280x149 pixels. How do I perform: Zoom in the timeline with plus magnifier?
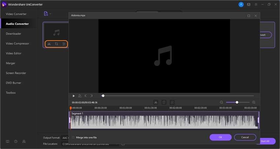coord(254,103)
